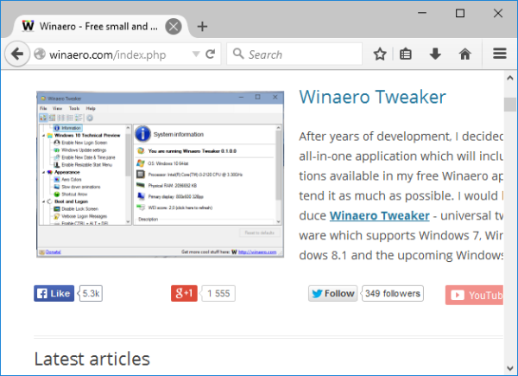Viewport: 518px width, 376px height.
Task: Open the Downloads arrow icon
Action: pyautogui.click(x=435, y=54)
